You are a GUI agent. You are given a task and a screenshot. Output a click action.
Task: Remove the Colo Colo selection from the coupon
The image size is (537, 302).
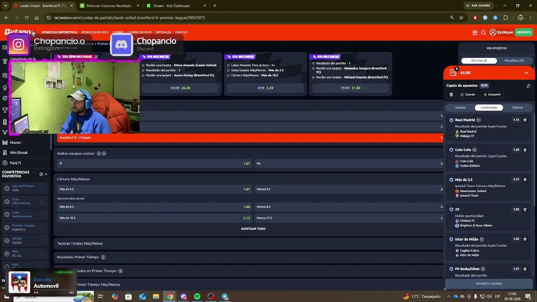(525, 150)
